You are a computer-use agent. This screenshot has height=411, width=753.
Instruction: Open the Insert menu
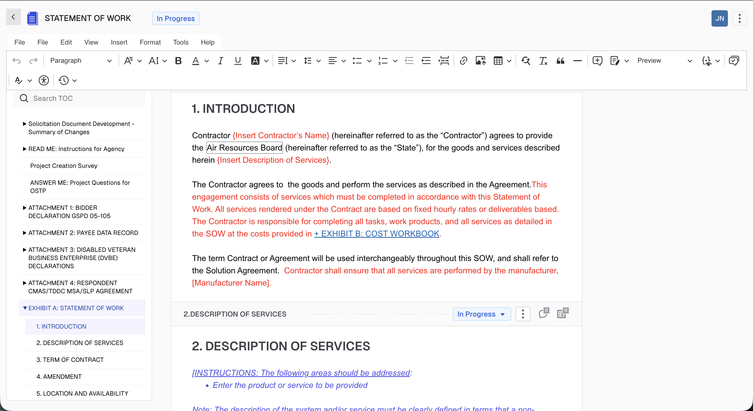[119, 42]
